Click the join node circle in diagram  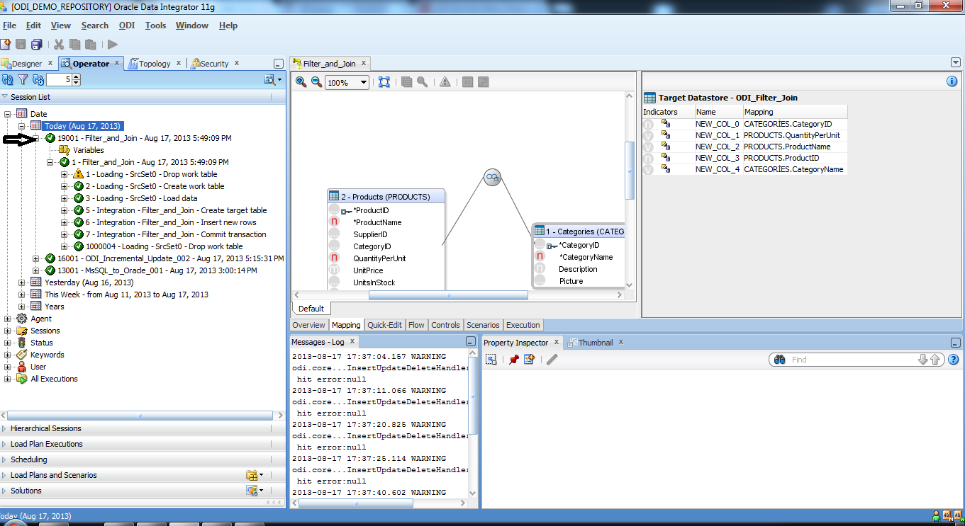point(493,178)
